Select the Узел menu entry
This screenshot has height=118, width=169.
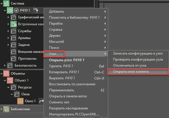click(76, 54)
